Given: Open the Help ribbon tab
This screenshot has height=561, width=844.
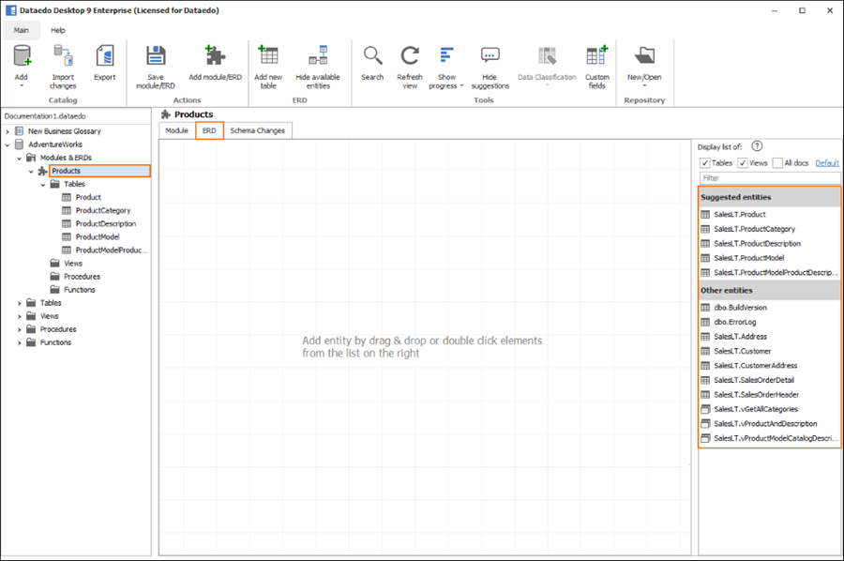Looking at the screenshot, I should coord(58,30).
